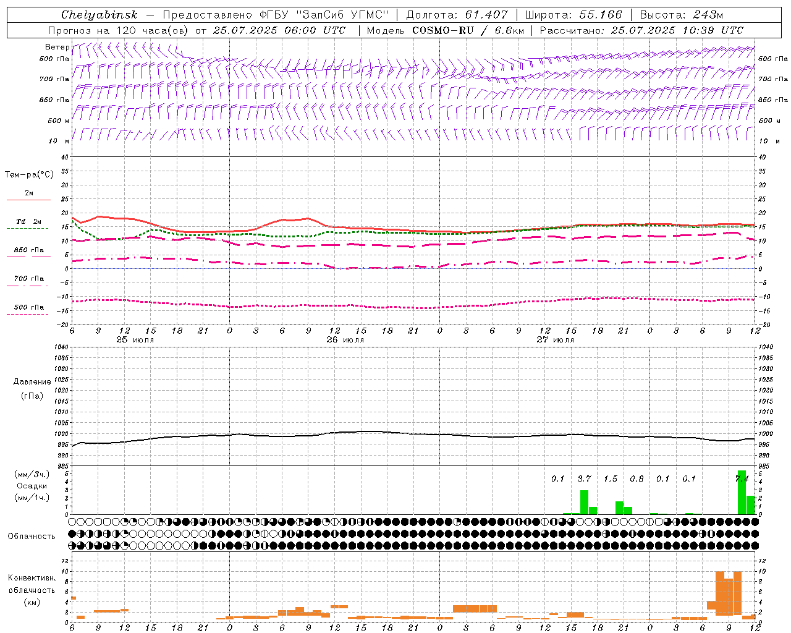
Task: Click the 0.8 precipitation value
Action: 637,478
